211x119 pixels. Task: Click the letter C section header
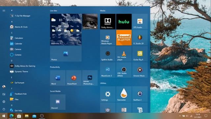[12, 33]
